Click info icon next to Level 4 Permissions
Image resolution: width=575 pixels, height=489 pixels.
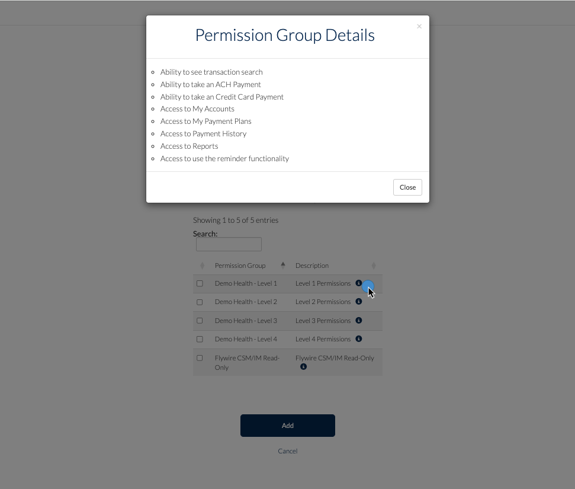pos(358,339)
